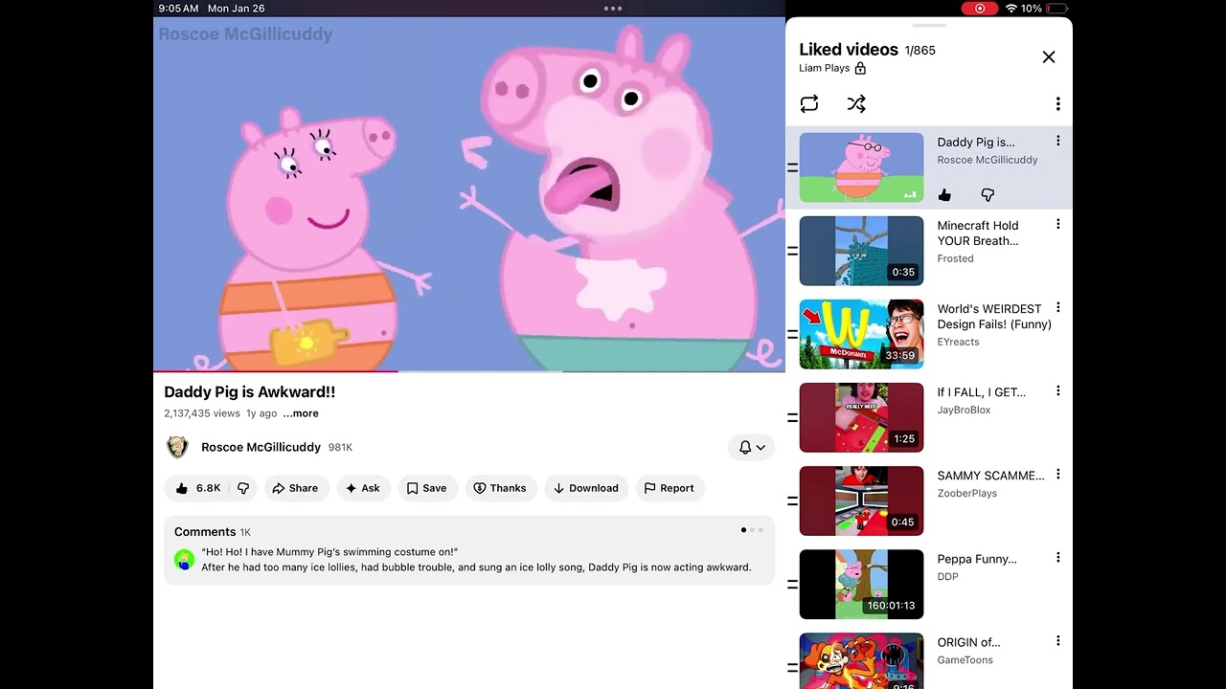The width and height of the screenshot is (1226, 689).
Task: Grab reorder handle of Peppa Funny video
Action: (792, 584)
